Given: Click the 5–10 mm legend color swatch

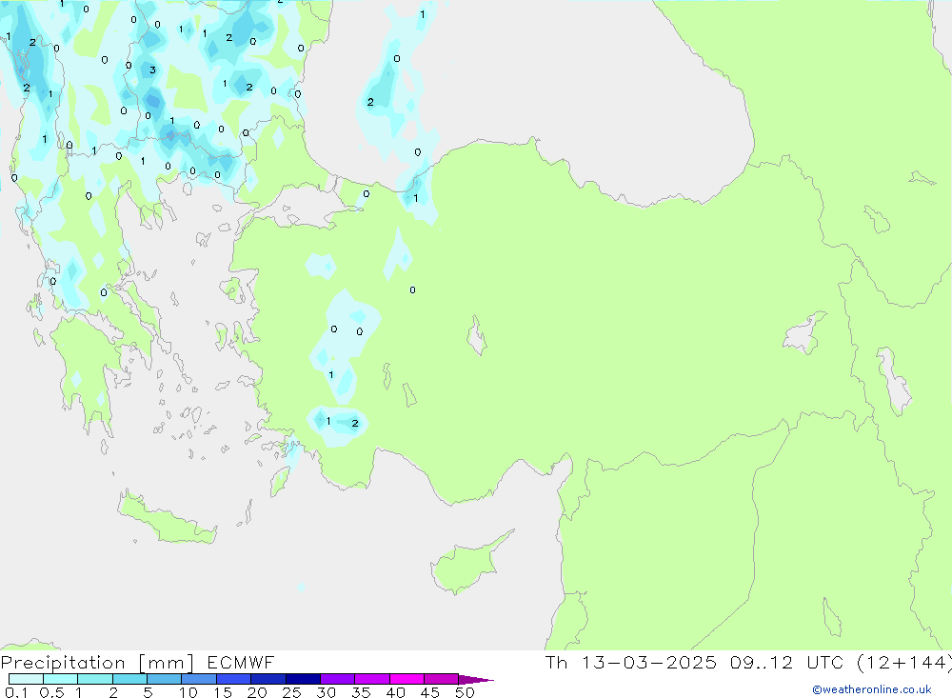Looking at the screenshot, I should (164, 679).
